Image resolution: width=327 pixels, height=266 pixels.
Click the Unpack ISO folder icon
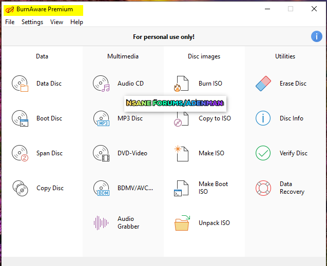[x=182, y=223]
